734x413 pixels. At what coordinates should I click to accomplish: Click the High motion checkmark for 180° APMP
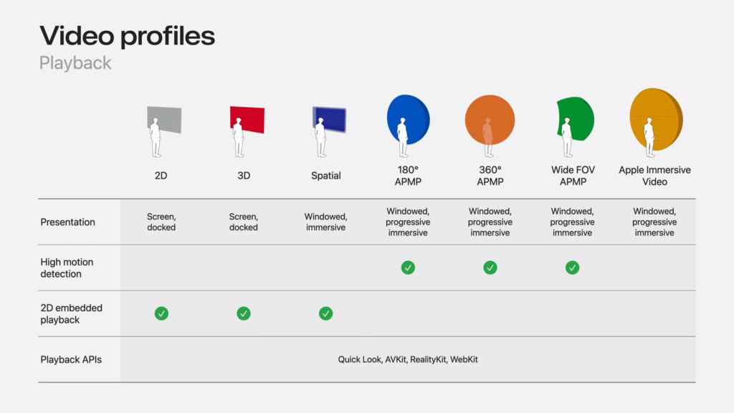point(408,267)
